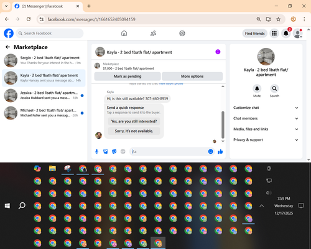
Task: Open the volume control in system tray
Action: (269, 193)
